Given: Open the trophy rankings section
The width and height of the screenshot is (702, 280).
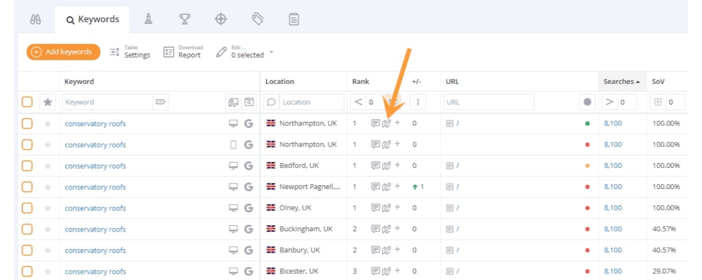Looking at the screenshot, I should 185,19.
